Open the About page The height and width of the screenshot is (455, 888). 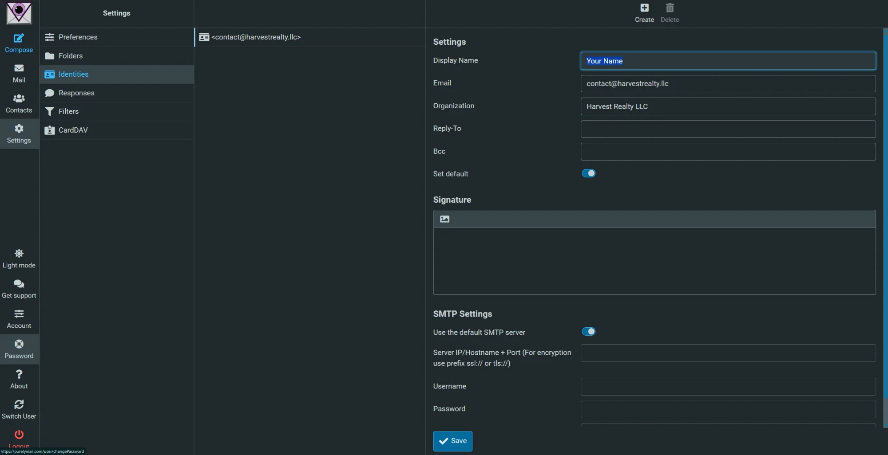[19, 379]
